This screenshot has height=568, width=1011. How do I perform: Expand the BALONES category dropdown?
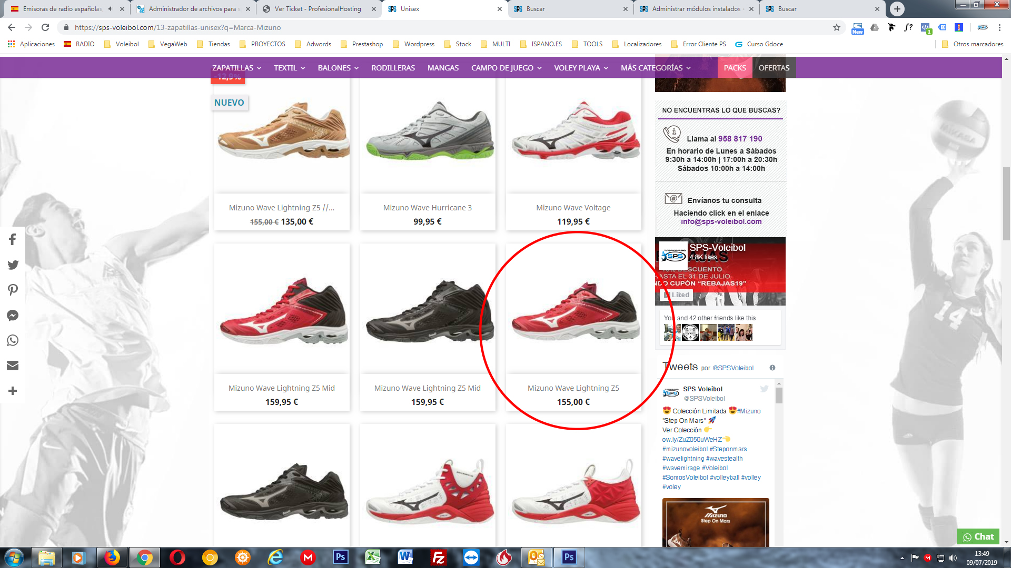tap(338, 68)
